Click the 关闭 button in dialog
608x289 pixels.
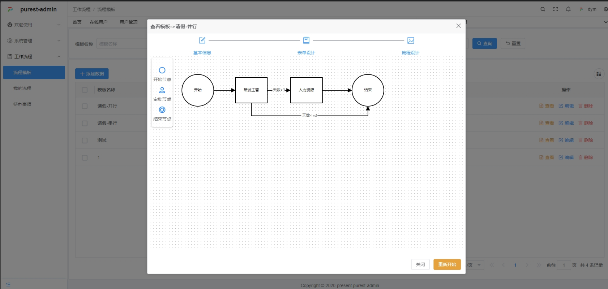pyautogui.click(x=420, y=264)
